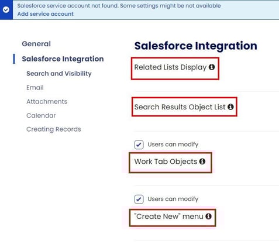Navigate to Attachments settings
The image size is (279, 244).
[47, 101]
